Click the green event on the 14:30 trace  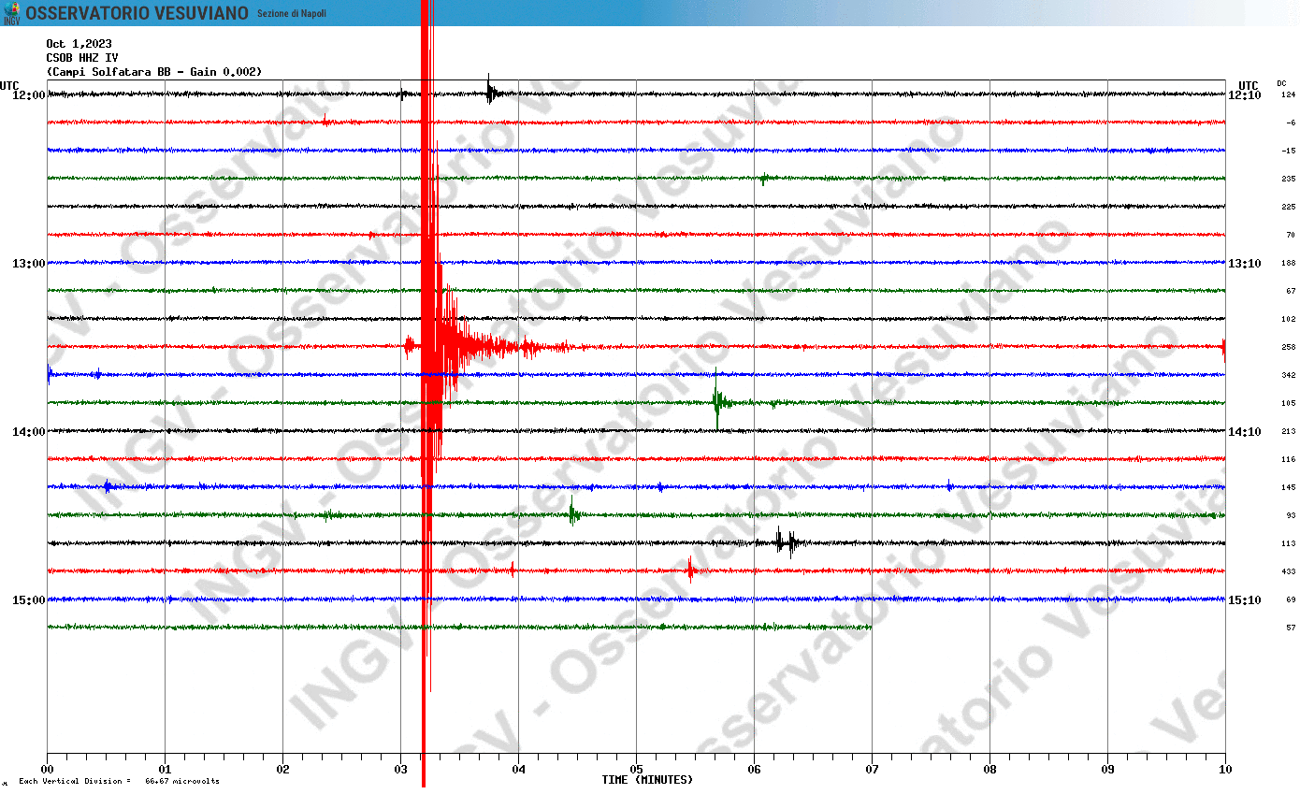tap(573, 512)
